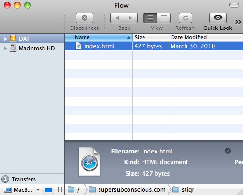Image resolution: width=243 pixels, height=195 pixels.
Task: Expand the DAI server disclosure triangle
Action: 5,39
